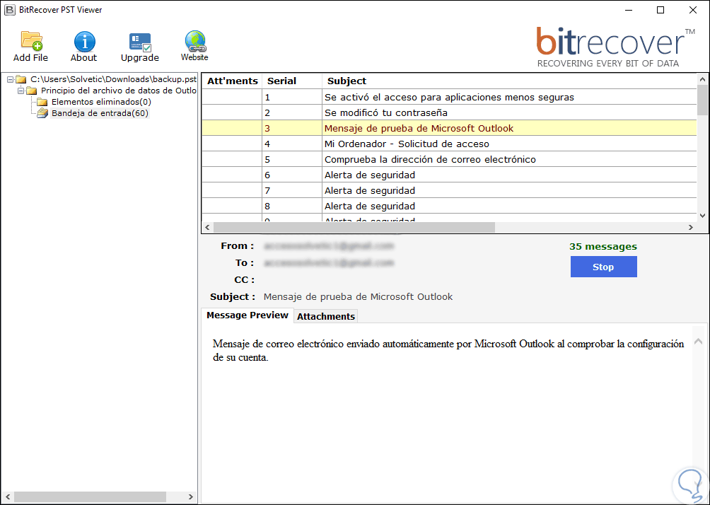Select email 'Mensaje de prueba de Microsoft Outlook'
Screen dimensions: 710x505
[449, 128]
